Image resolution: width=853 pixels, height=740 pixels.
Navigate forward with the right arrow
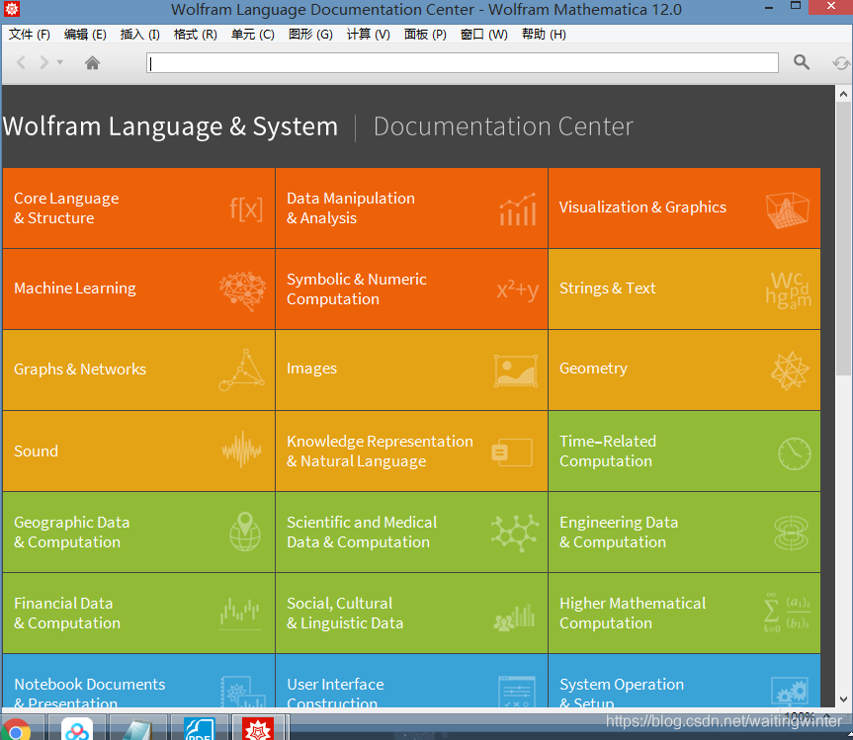[x=44, y=62]
